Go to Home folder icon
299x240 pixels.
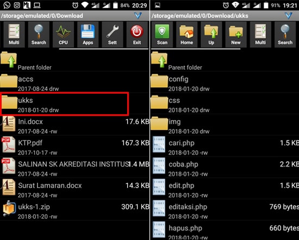(x=186, y=35)
